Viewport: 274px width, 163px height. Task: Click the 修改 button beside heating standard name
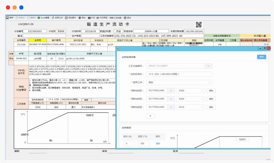click(x=86, y=100)
